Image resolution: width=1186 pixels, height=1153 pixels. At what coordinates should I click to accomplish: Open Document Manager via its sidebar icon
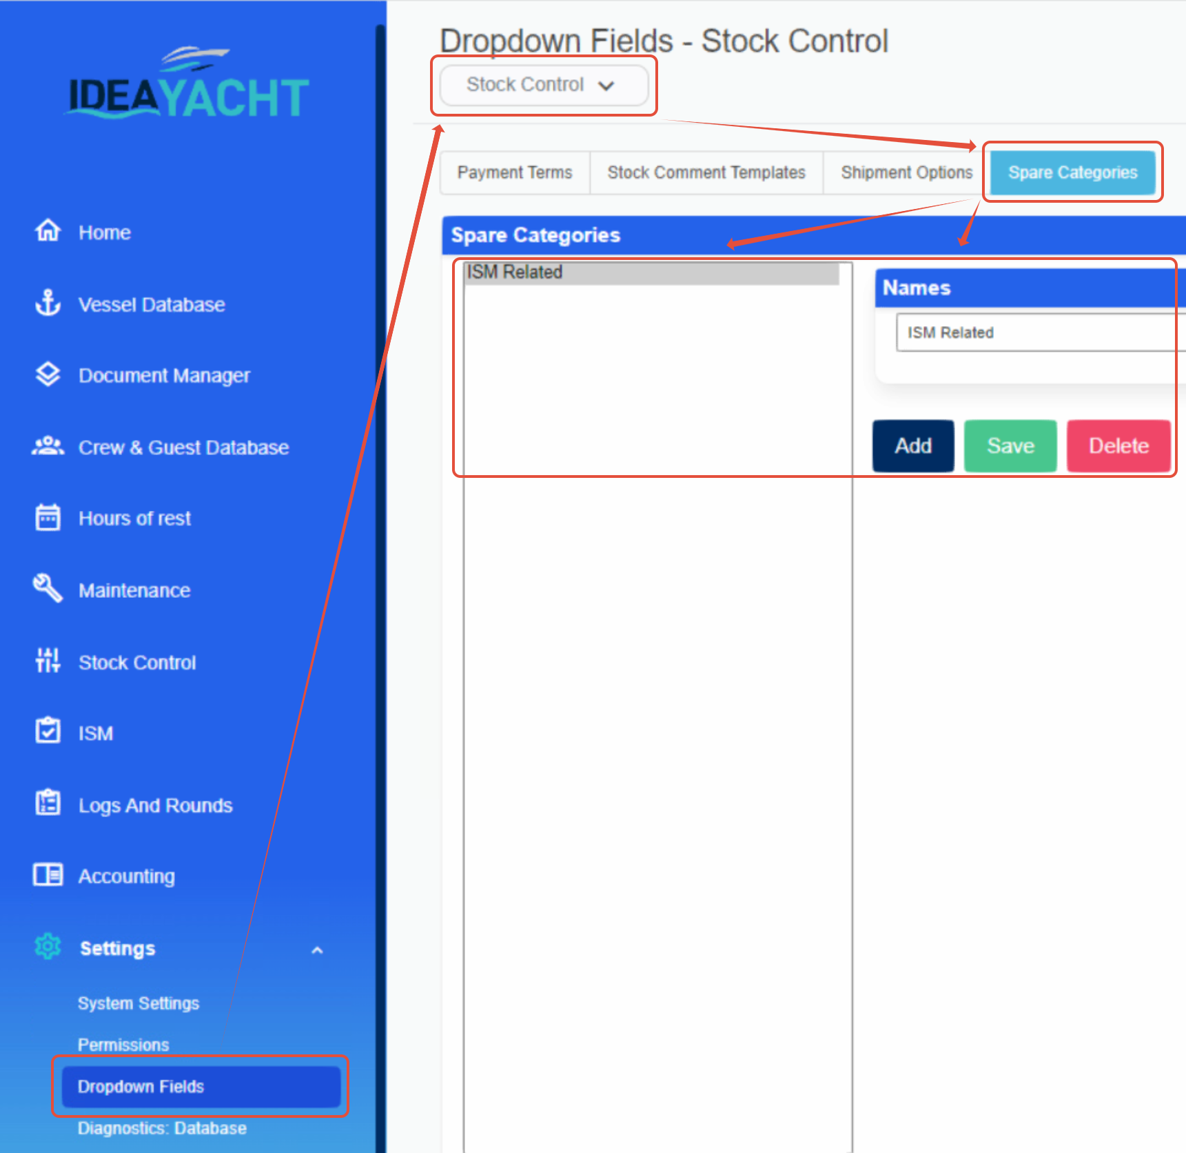coord(47,374)
